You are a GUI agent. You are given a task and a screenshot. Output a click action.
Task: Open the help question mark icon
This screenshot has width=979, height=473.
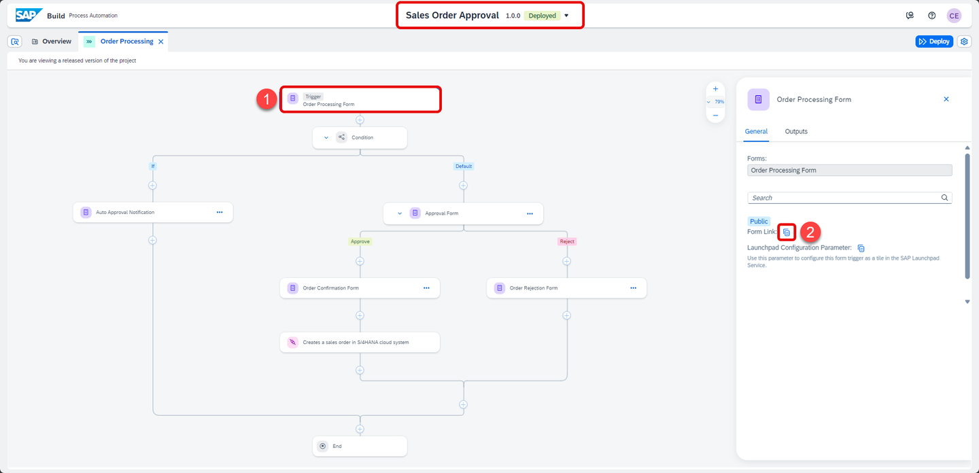[932, 16]
